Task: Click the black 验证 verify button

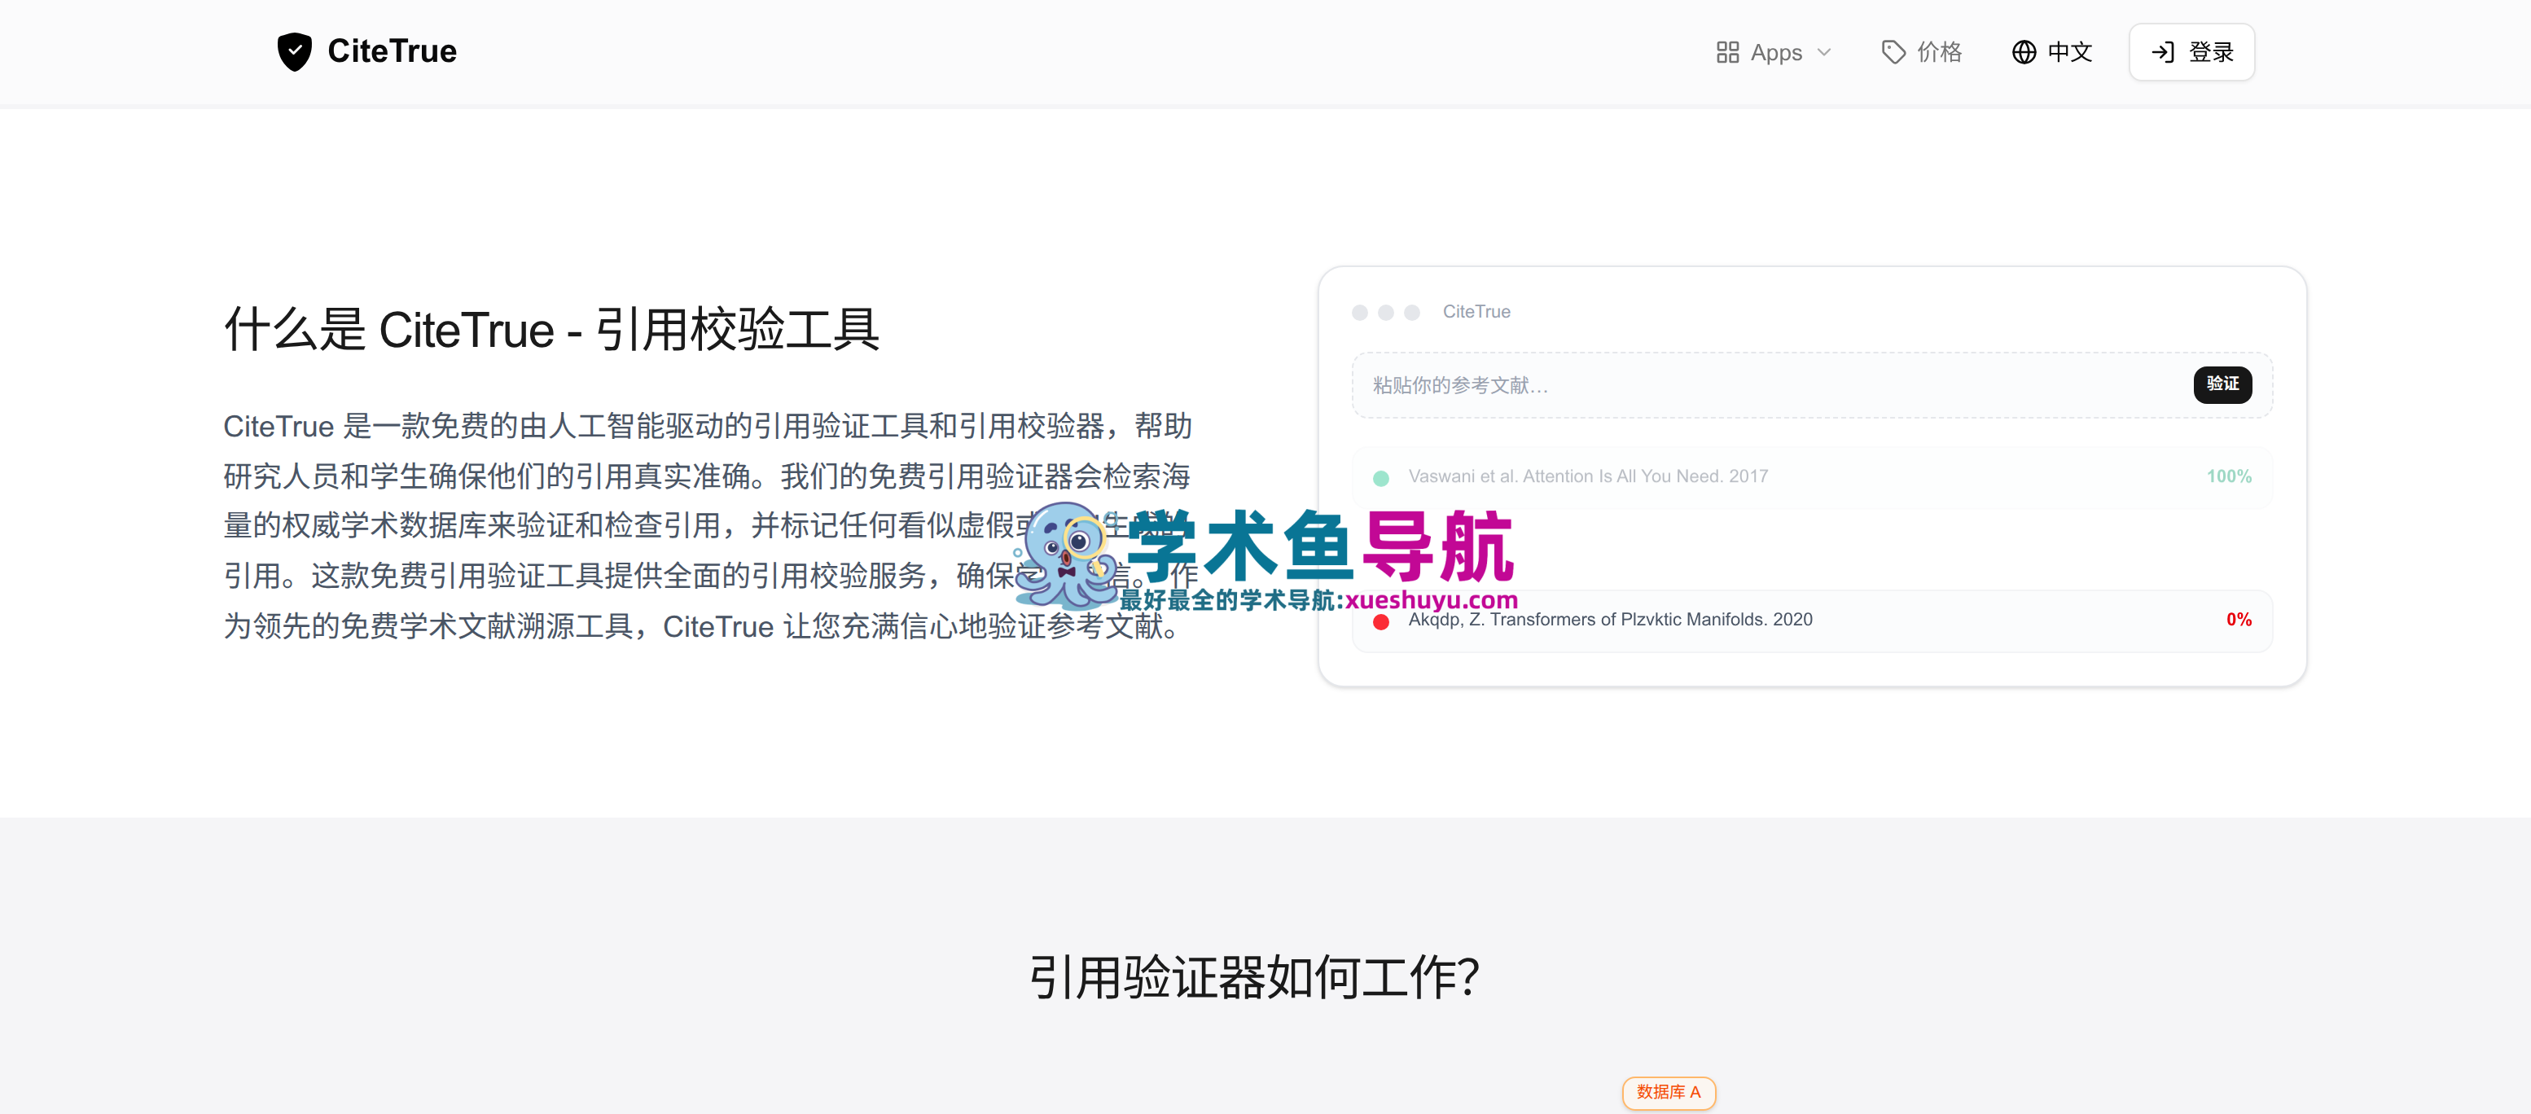Action: tap(2222, 384)
